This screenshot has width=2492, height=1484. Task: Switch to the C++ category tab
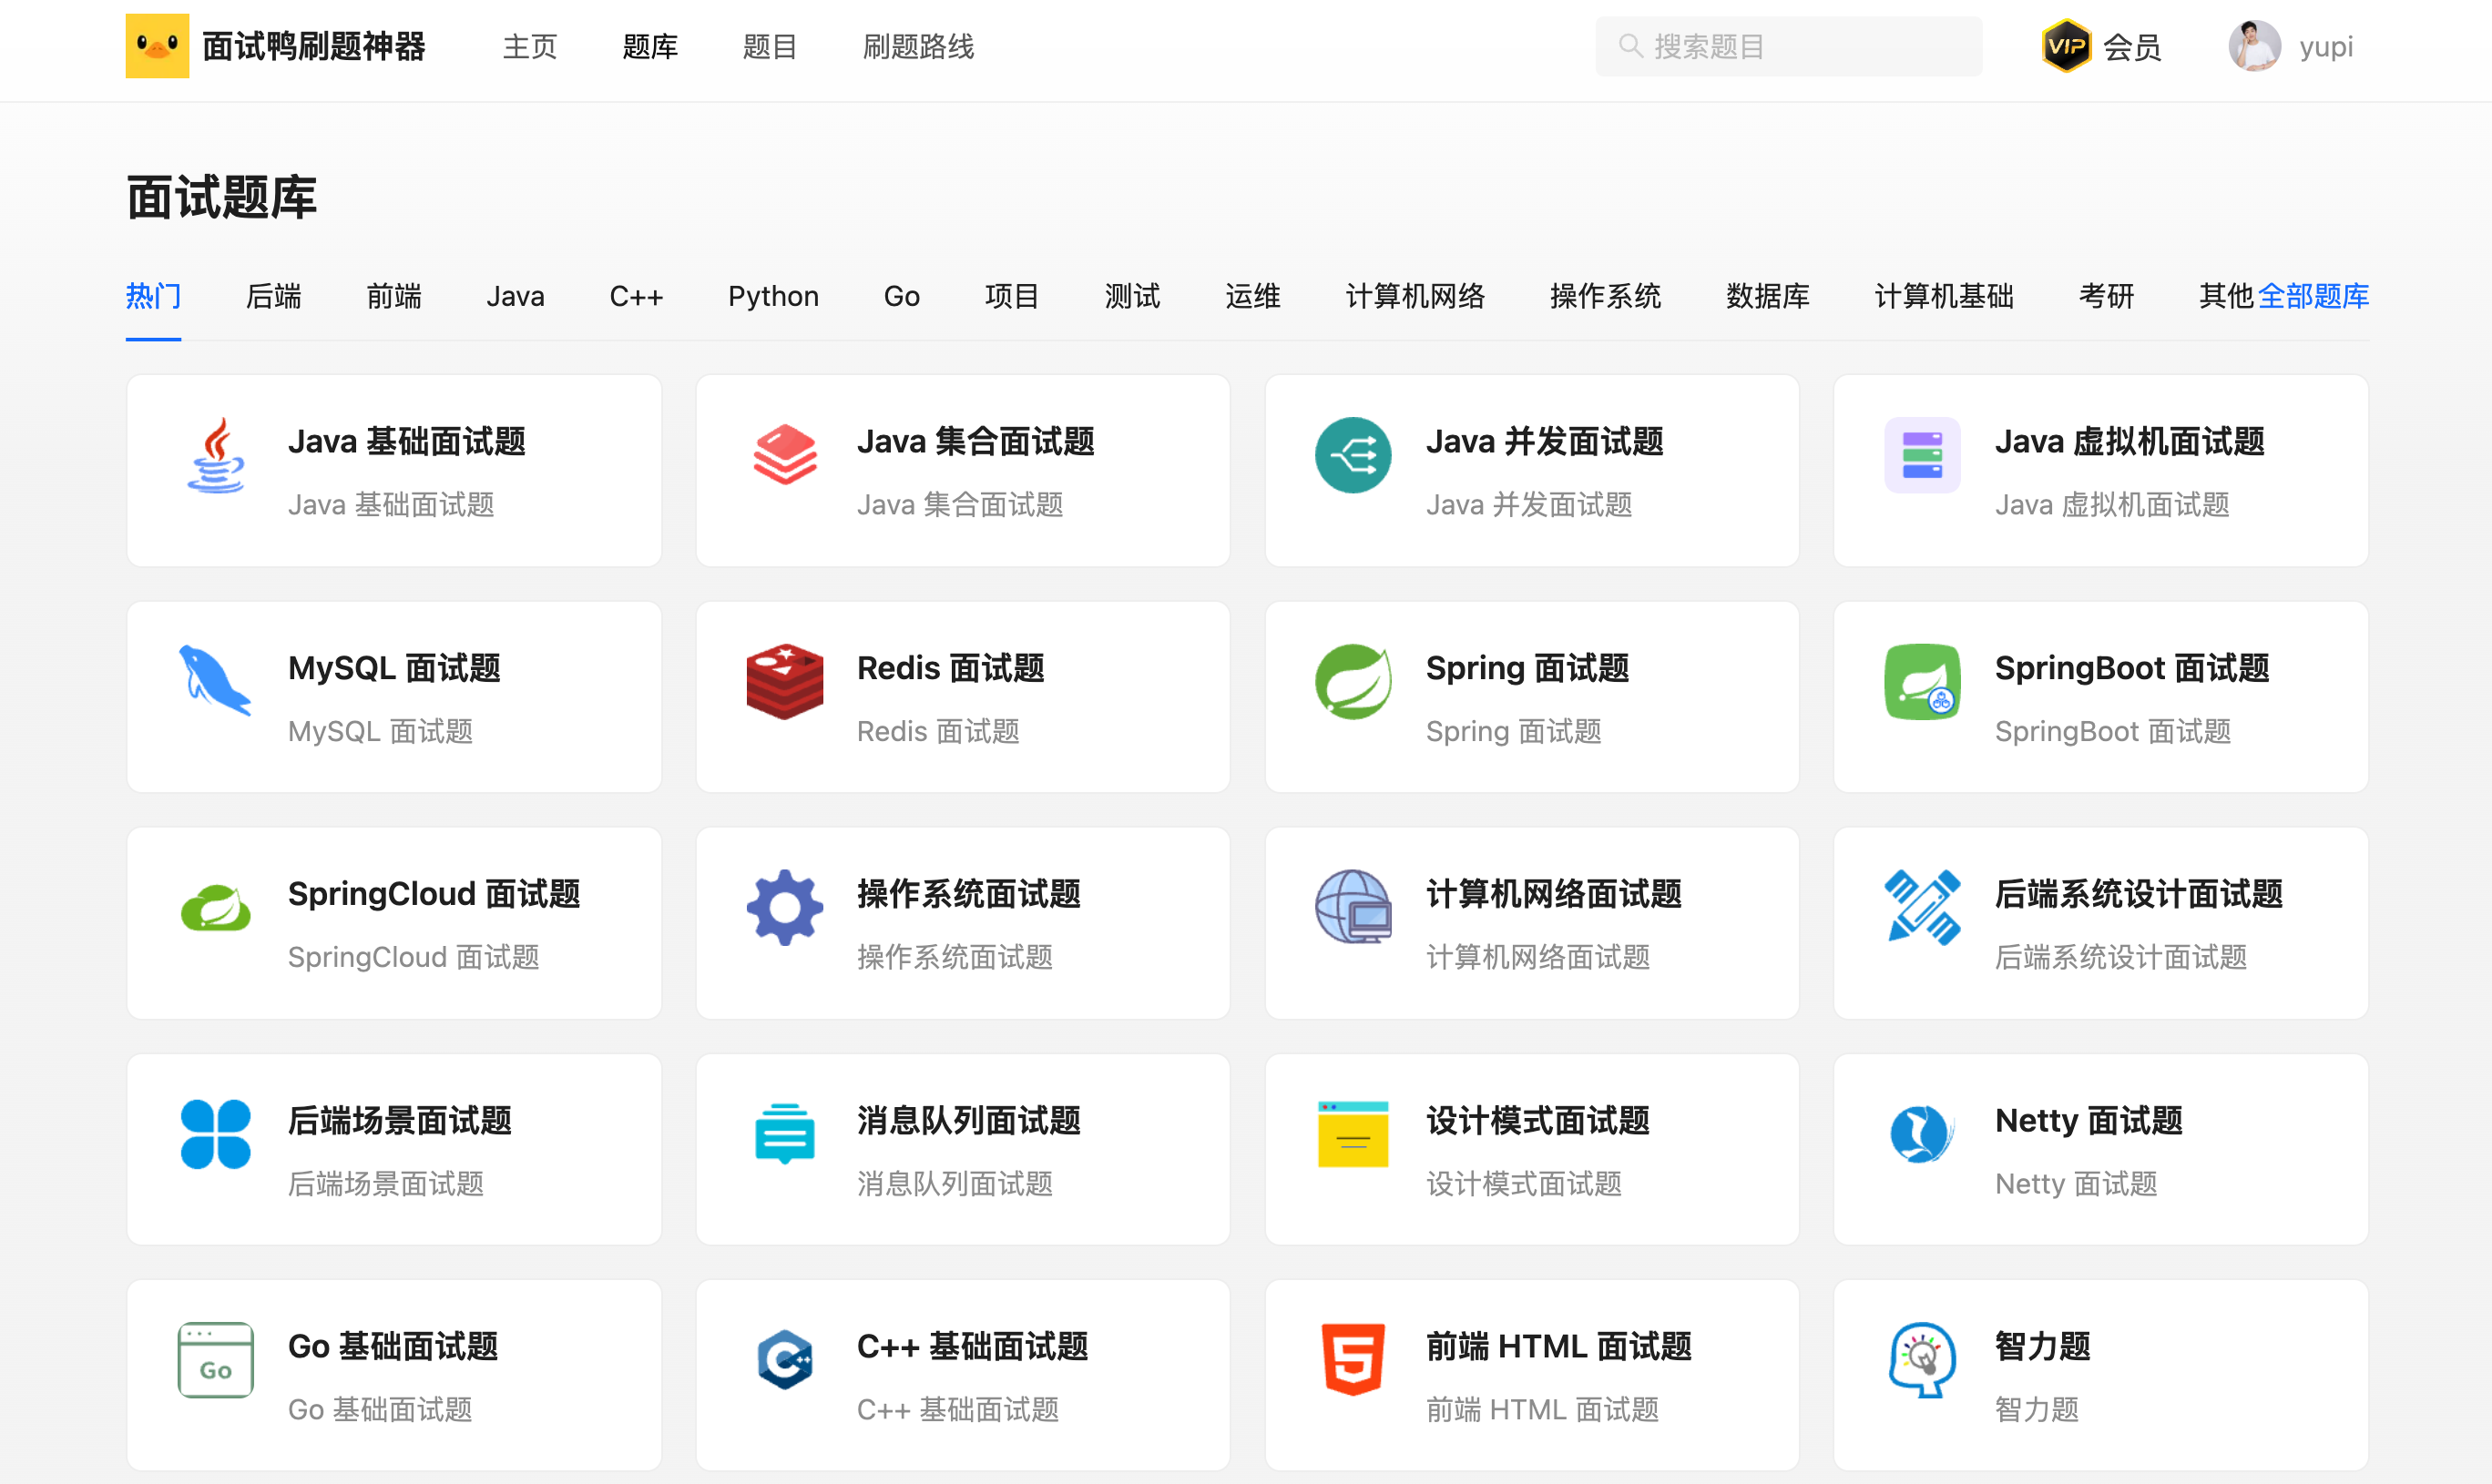click(637, 296)
